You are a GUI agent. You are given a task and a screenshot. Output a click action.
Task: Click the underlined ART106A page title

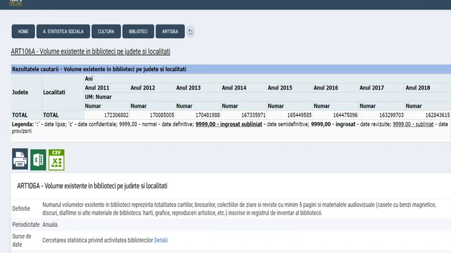[90, 52]
